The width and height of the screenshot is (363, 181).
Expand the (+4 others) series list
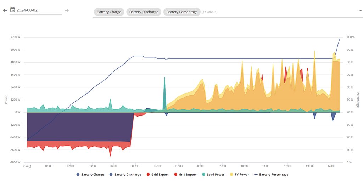(210, 12)
